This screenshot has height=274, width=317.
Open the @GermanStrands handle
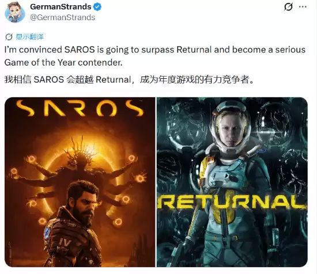[63, 17]
